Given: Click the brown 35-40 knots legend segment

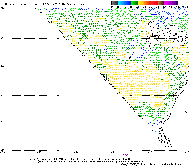Looking at the screenshot, I should 161,3.
